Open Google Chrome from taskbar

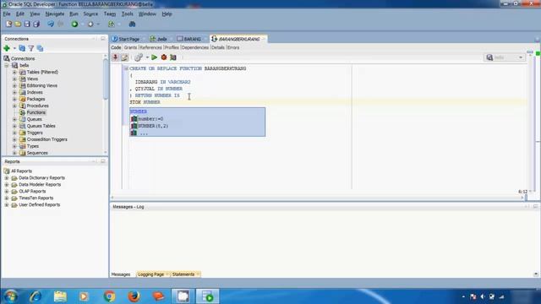click(109, 296)
